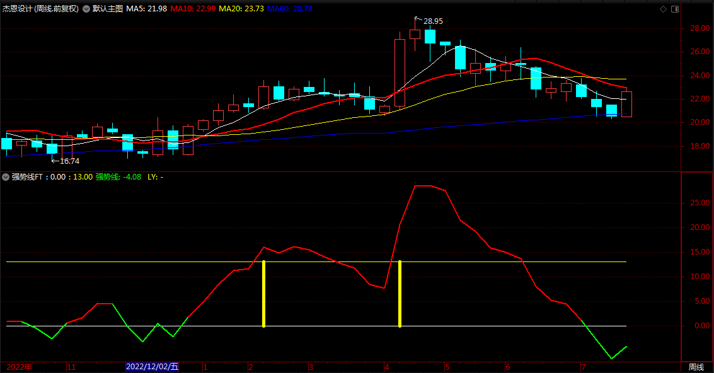Click the yellow 13.00 indicator value
Image resolution: width=714 pixels, height=373 pixels.
pyautogui.click(x=83, y=177)
